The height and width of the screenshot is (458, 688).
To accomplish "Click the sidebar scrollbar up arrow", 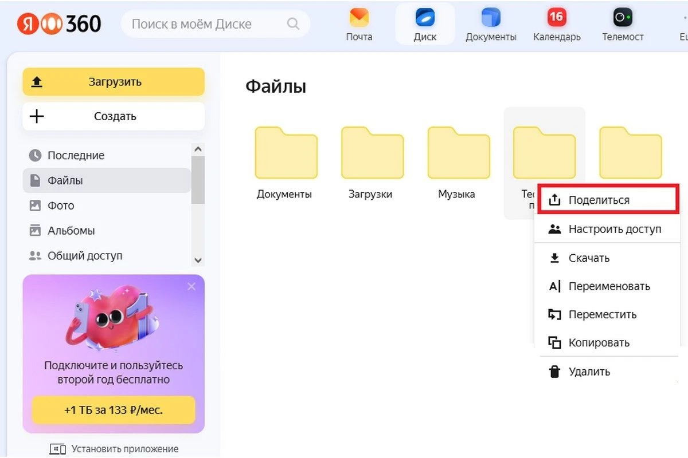I will (198, 149).
